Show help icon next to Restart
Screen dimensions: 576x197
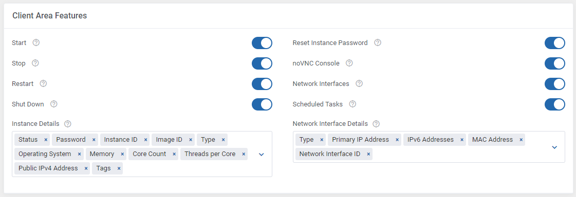click(43, 84)
